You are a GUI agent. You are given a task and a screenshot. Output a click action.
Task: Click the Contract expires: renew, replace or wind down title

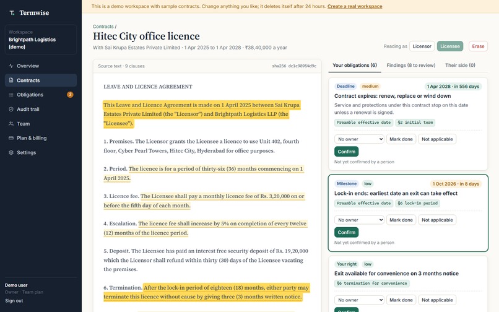[393, 96]
